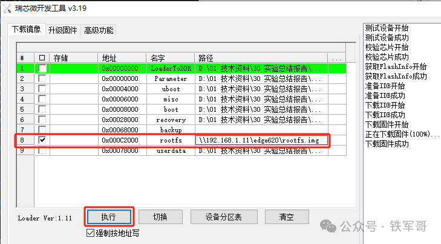Switch to the 升级固件 tab
Screen dimensions: 441x244
point(63,30)
